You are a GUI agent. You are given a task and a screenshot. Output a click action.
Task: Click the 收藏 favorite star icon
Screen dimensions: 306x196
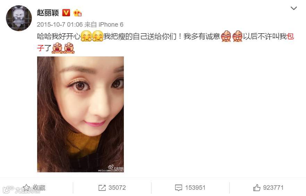[x=27, y=188]
